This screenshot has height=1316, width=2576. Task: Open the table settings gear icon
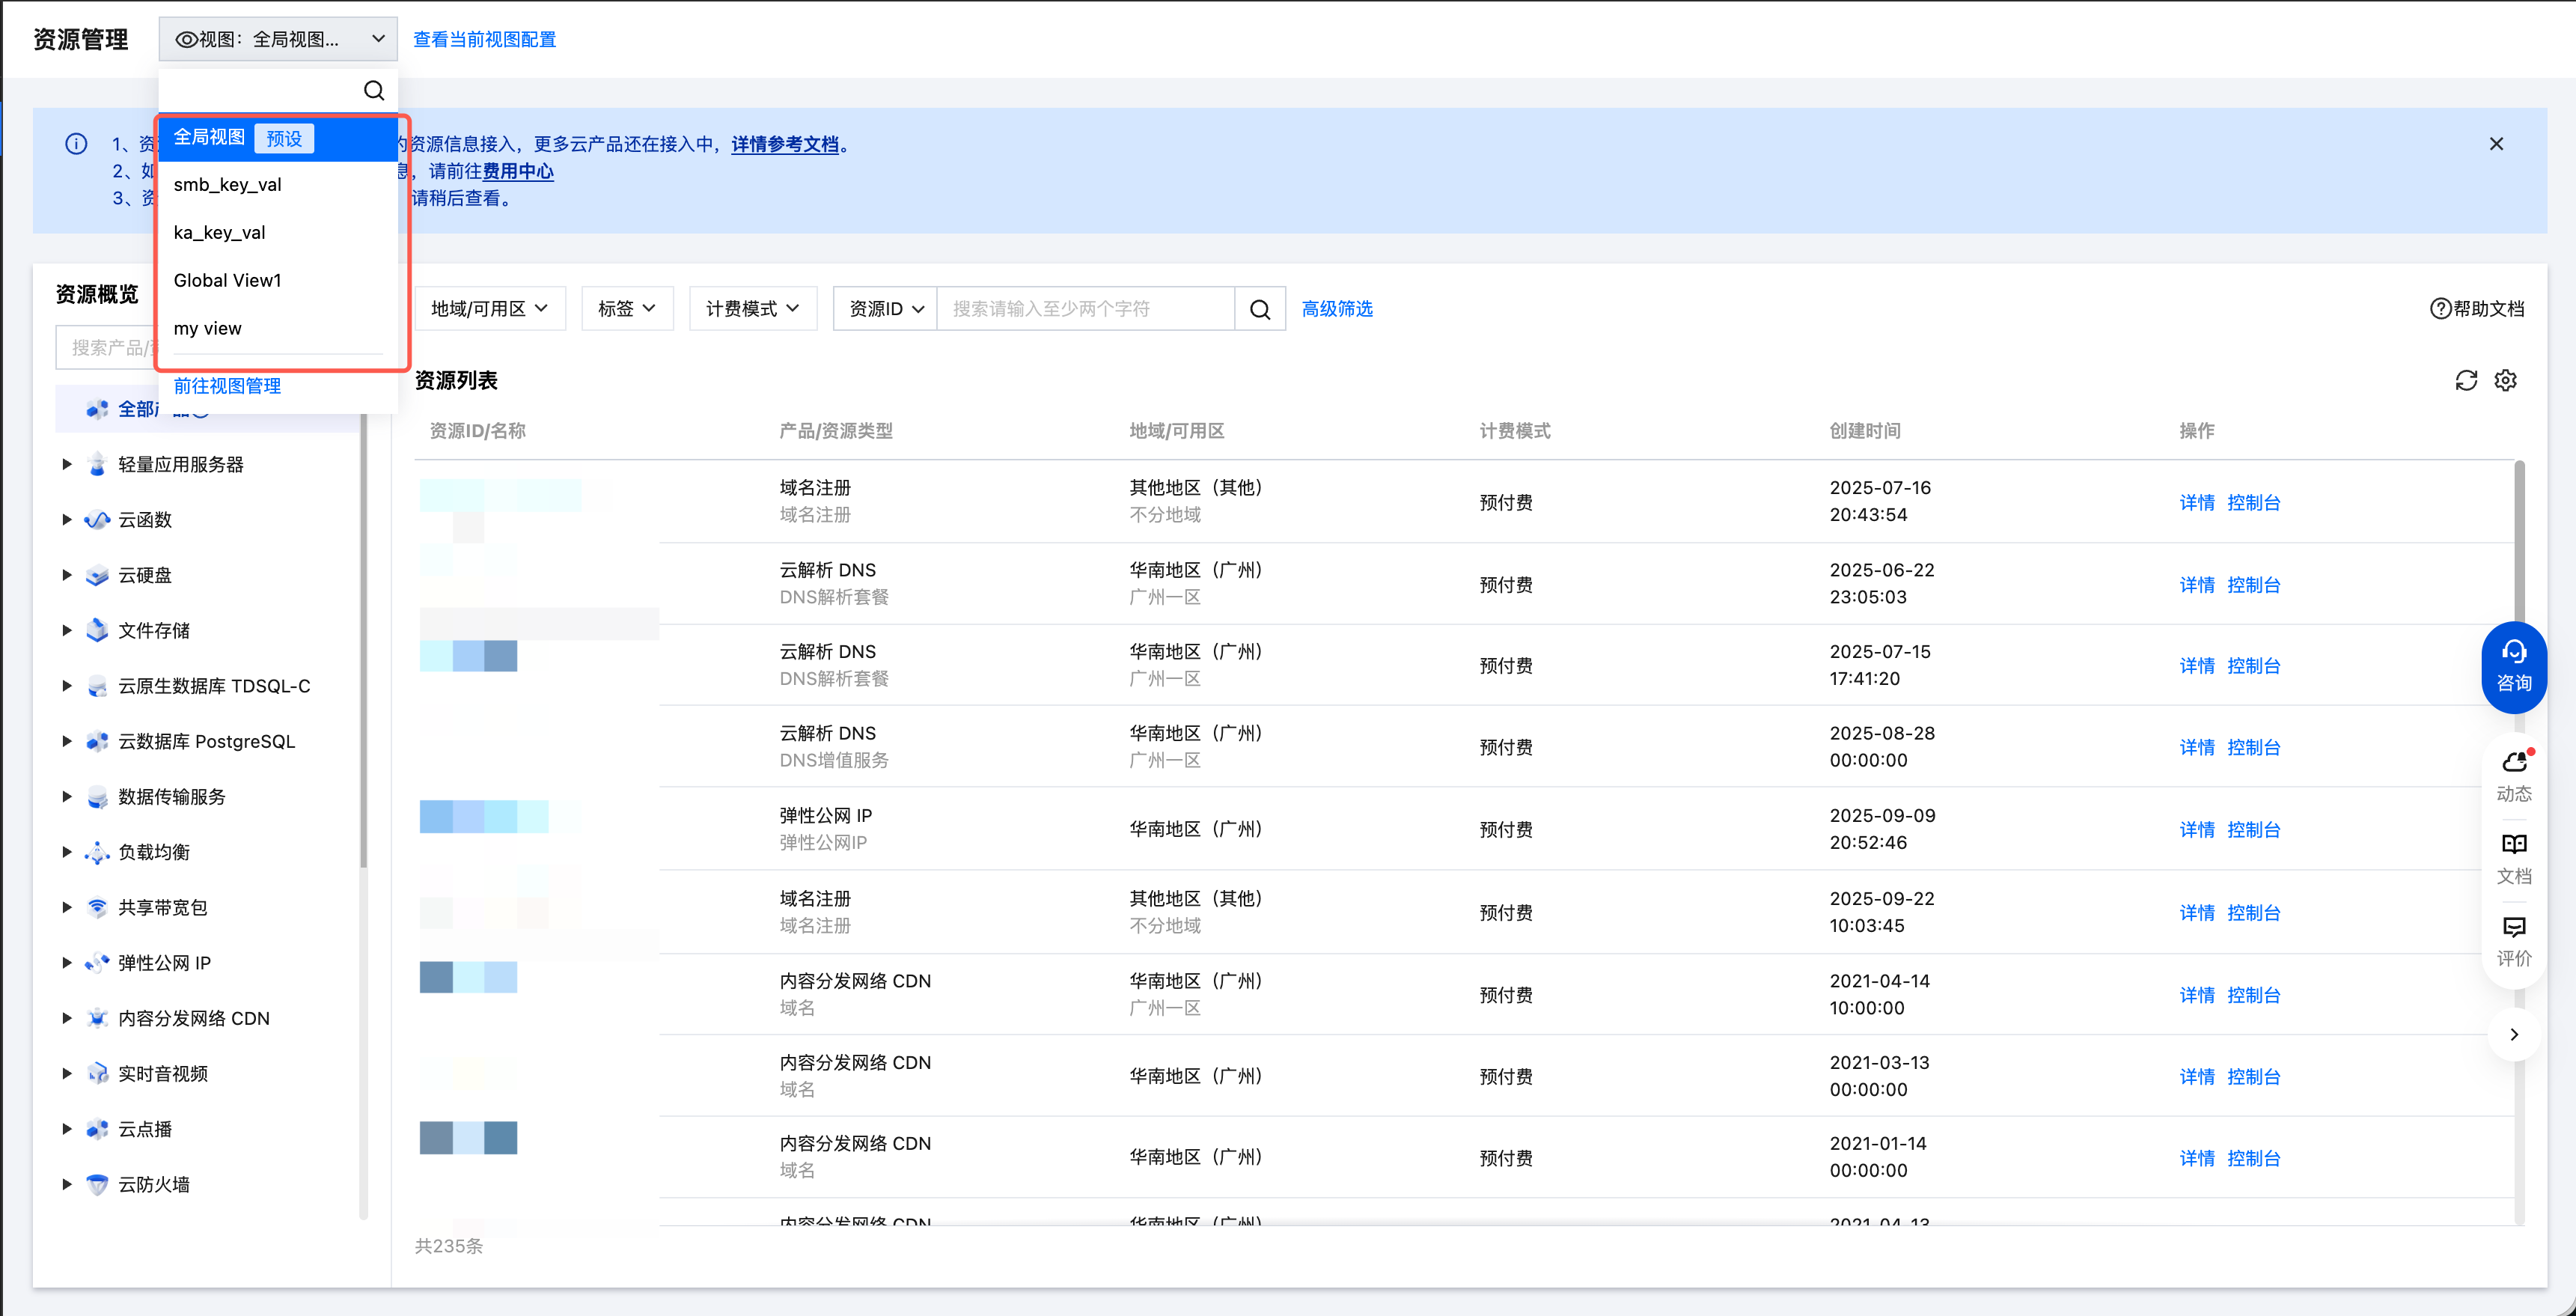pos(2505,380)
